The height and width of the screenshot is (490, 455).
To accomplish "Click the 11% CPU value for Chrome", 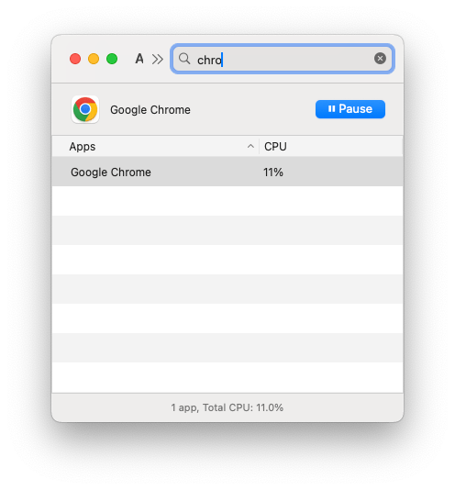I will [273, 173].
